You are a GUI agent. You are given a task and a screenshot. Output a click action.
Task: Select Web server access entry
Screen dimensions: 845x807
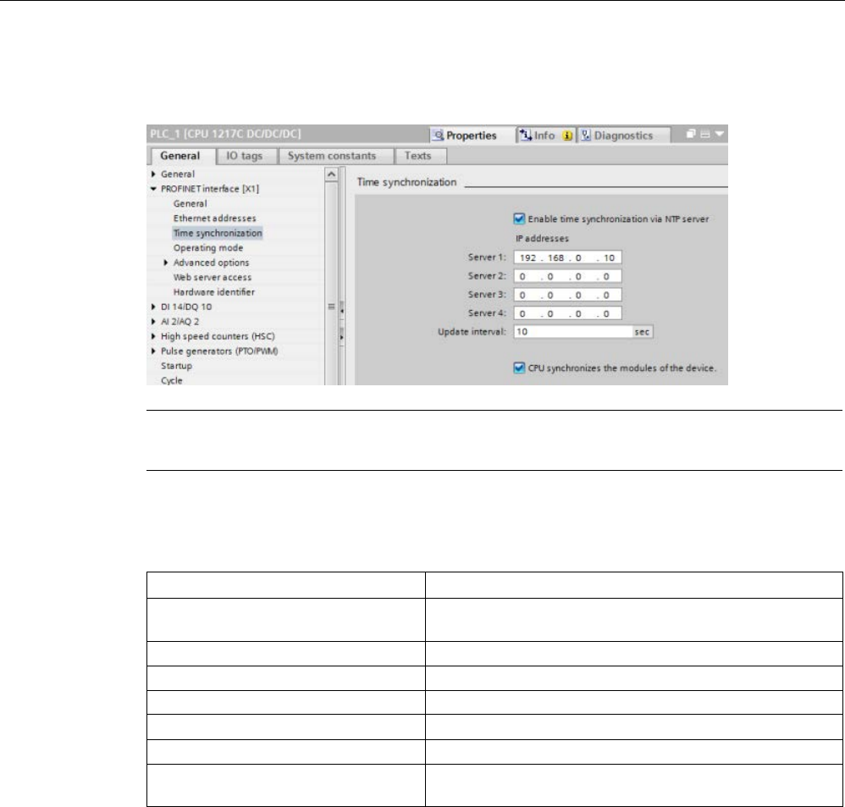click(213, 277)
